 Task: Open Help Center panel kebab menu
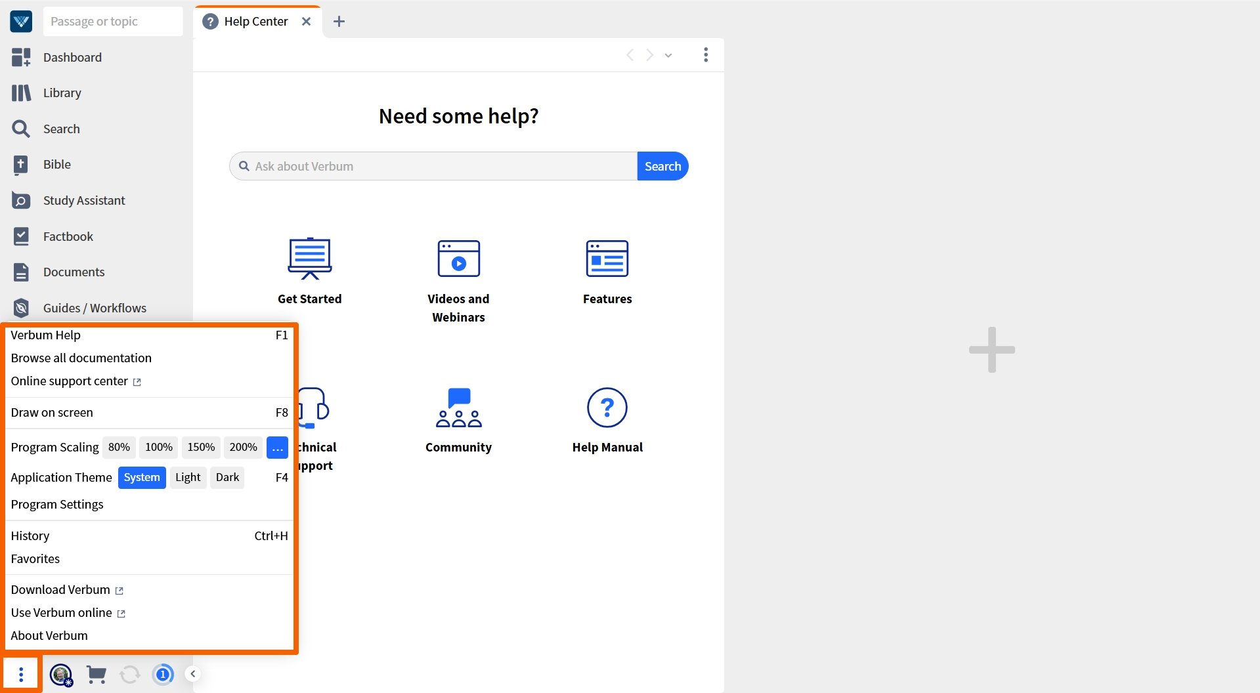click(x=706, y=55)
